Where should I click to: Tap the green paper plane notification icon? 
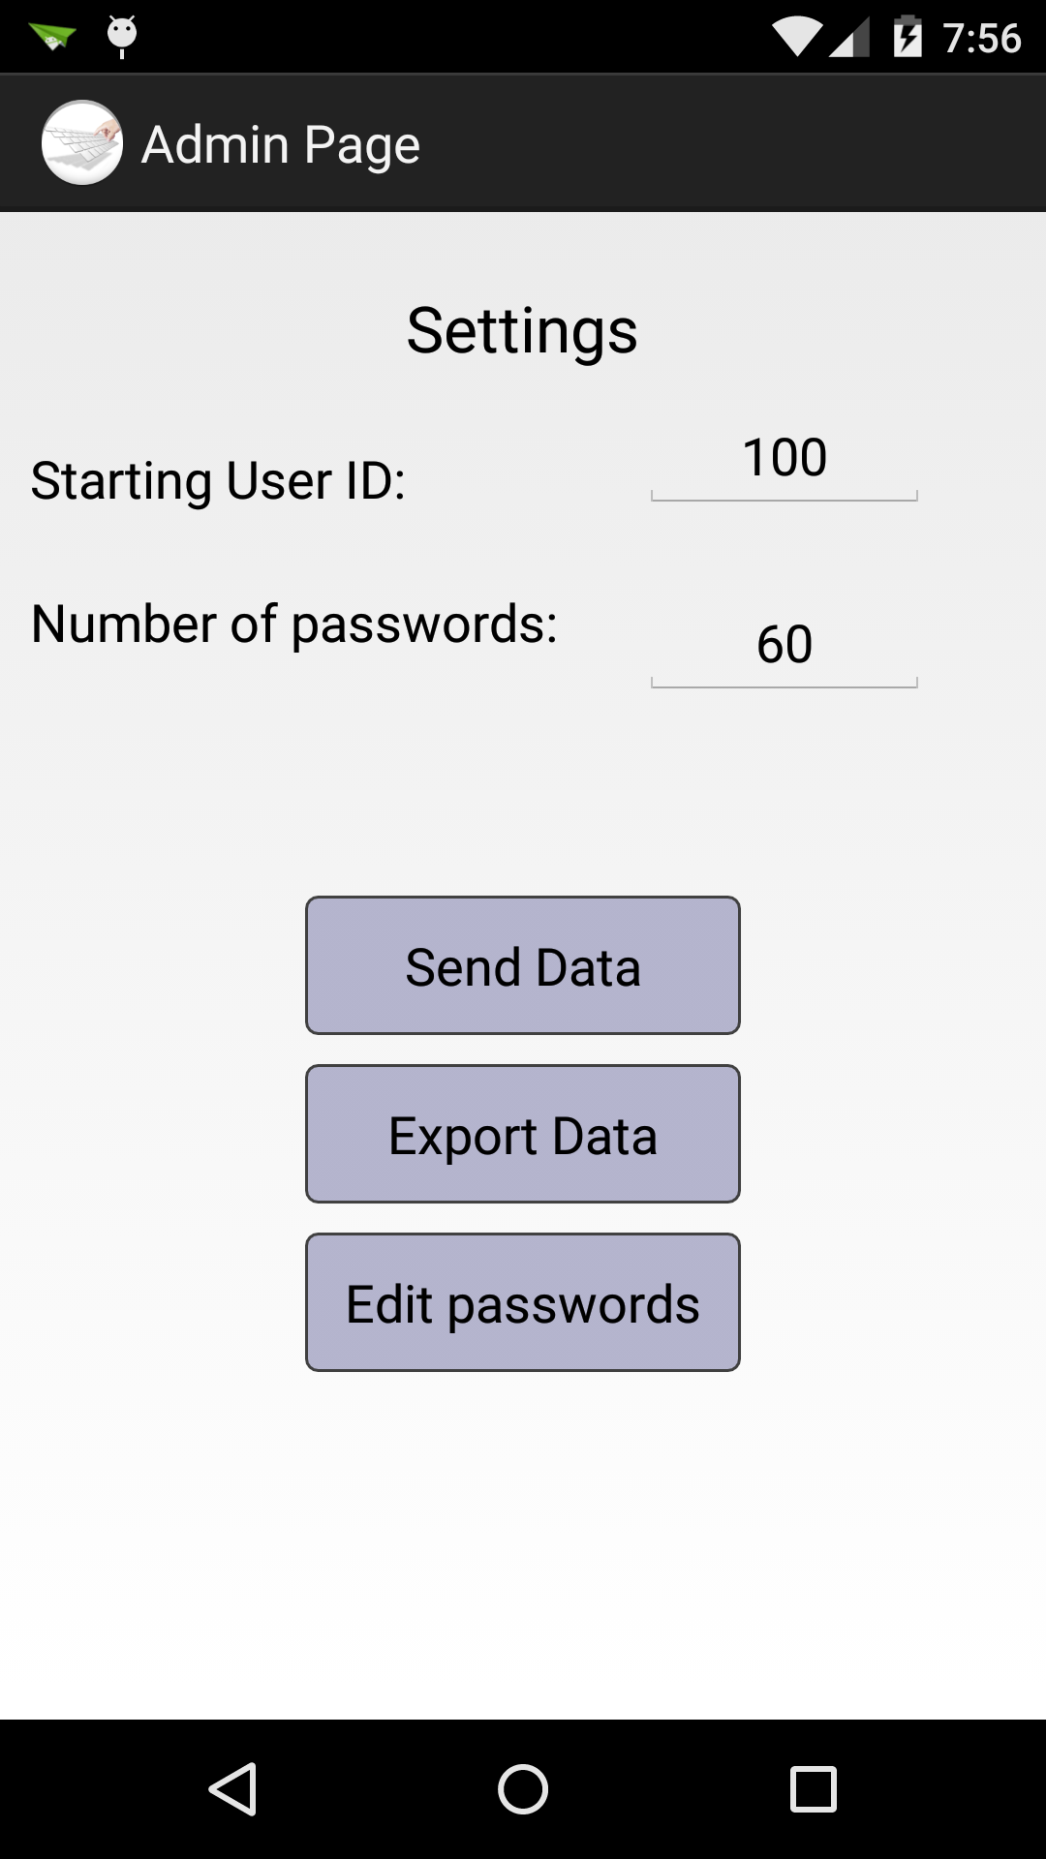52,37
